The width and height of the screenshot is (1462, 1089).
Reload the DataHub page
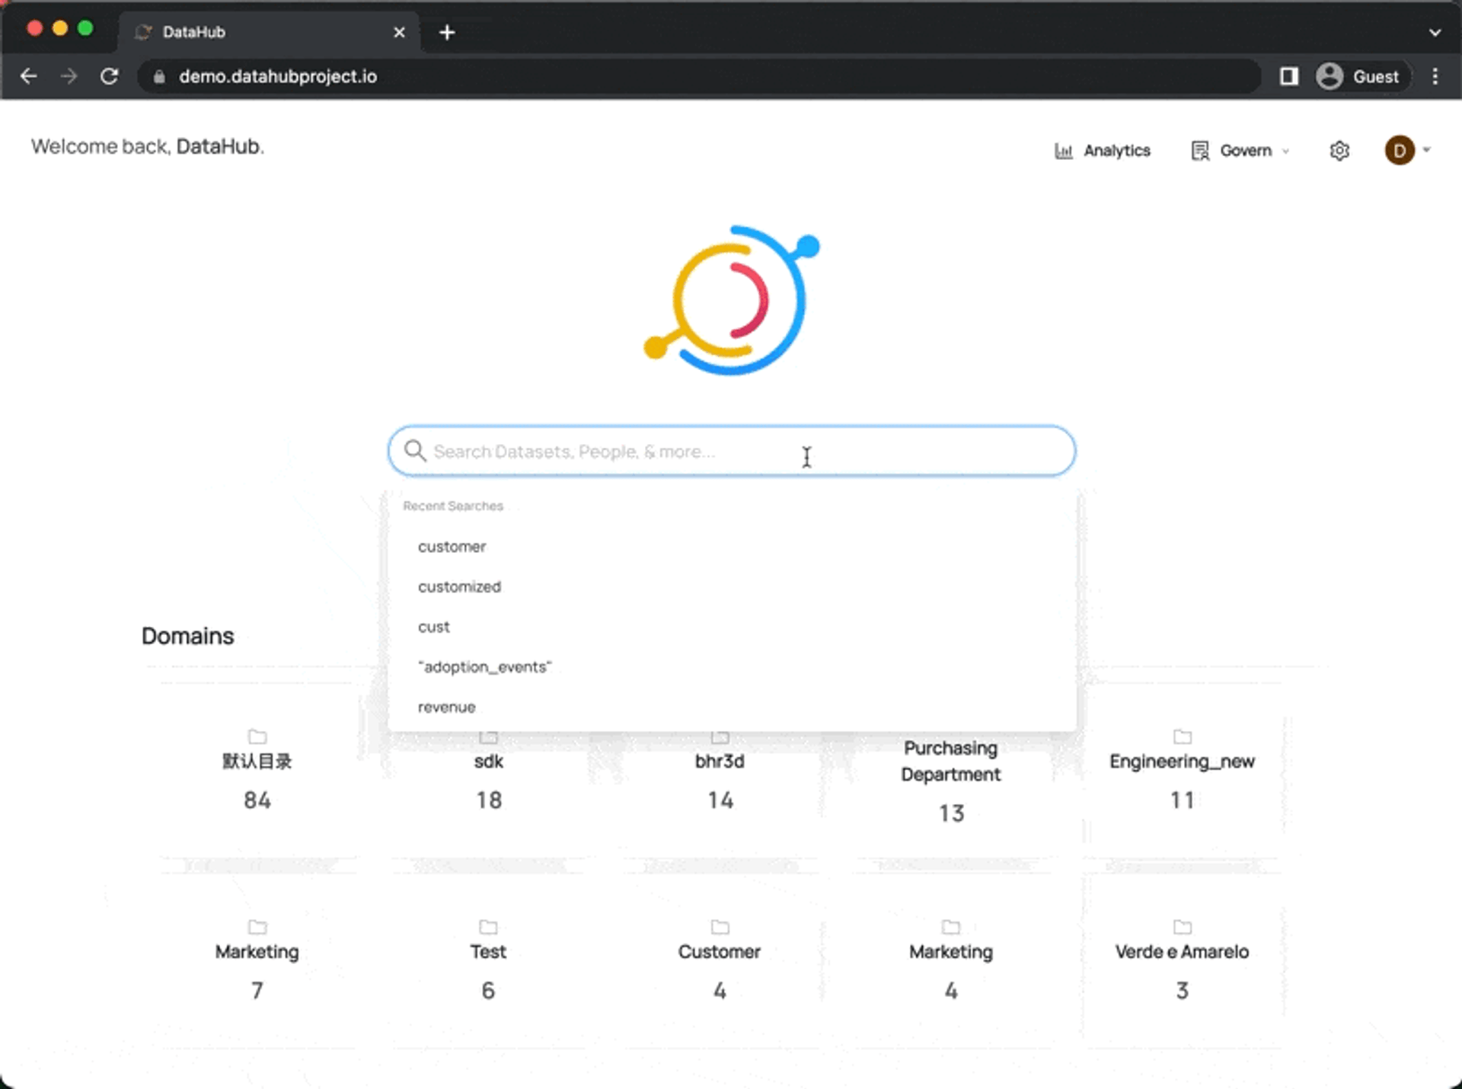[109, 76]
